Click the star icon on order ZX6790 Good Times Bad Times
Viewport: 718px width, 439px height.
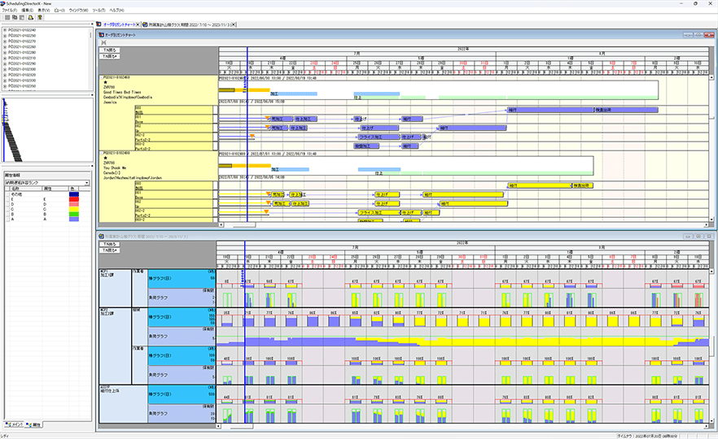pos(103,82)
